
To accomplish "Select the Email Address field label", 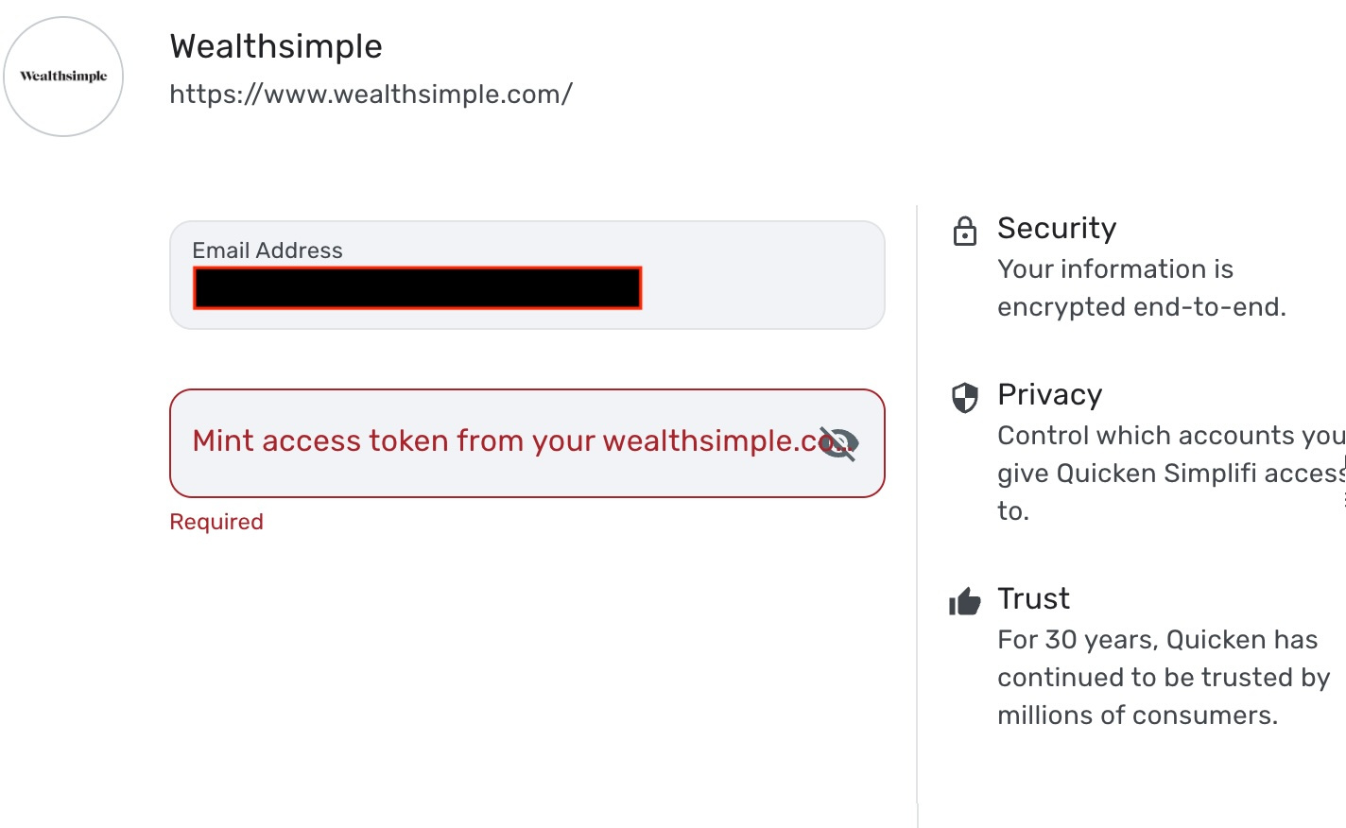I will pyautogui.click(x=267, y=250).
